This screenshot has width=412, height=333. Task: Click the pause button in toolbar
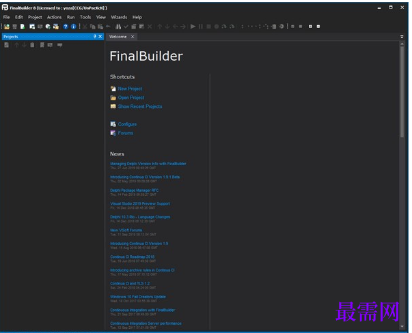pos(201,27)
